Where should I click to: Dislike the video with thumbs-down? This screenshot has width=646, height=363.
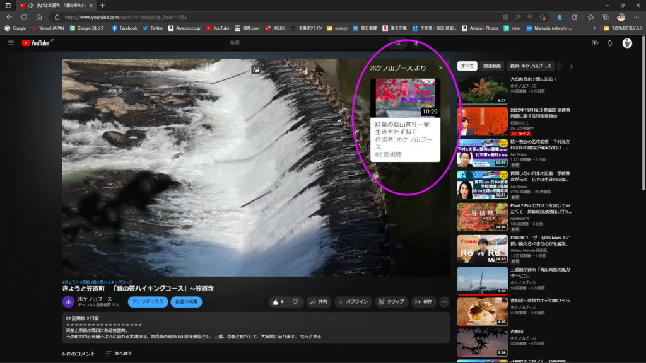click(294, 302)
